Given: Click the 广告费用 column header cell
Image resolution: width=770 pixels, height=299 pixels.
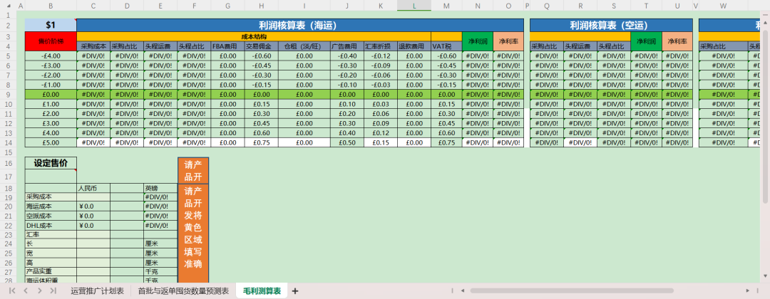Looking at the screenshot, I should tap(347, 46).
